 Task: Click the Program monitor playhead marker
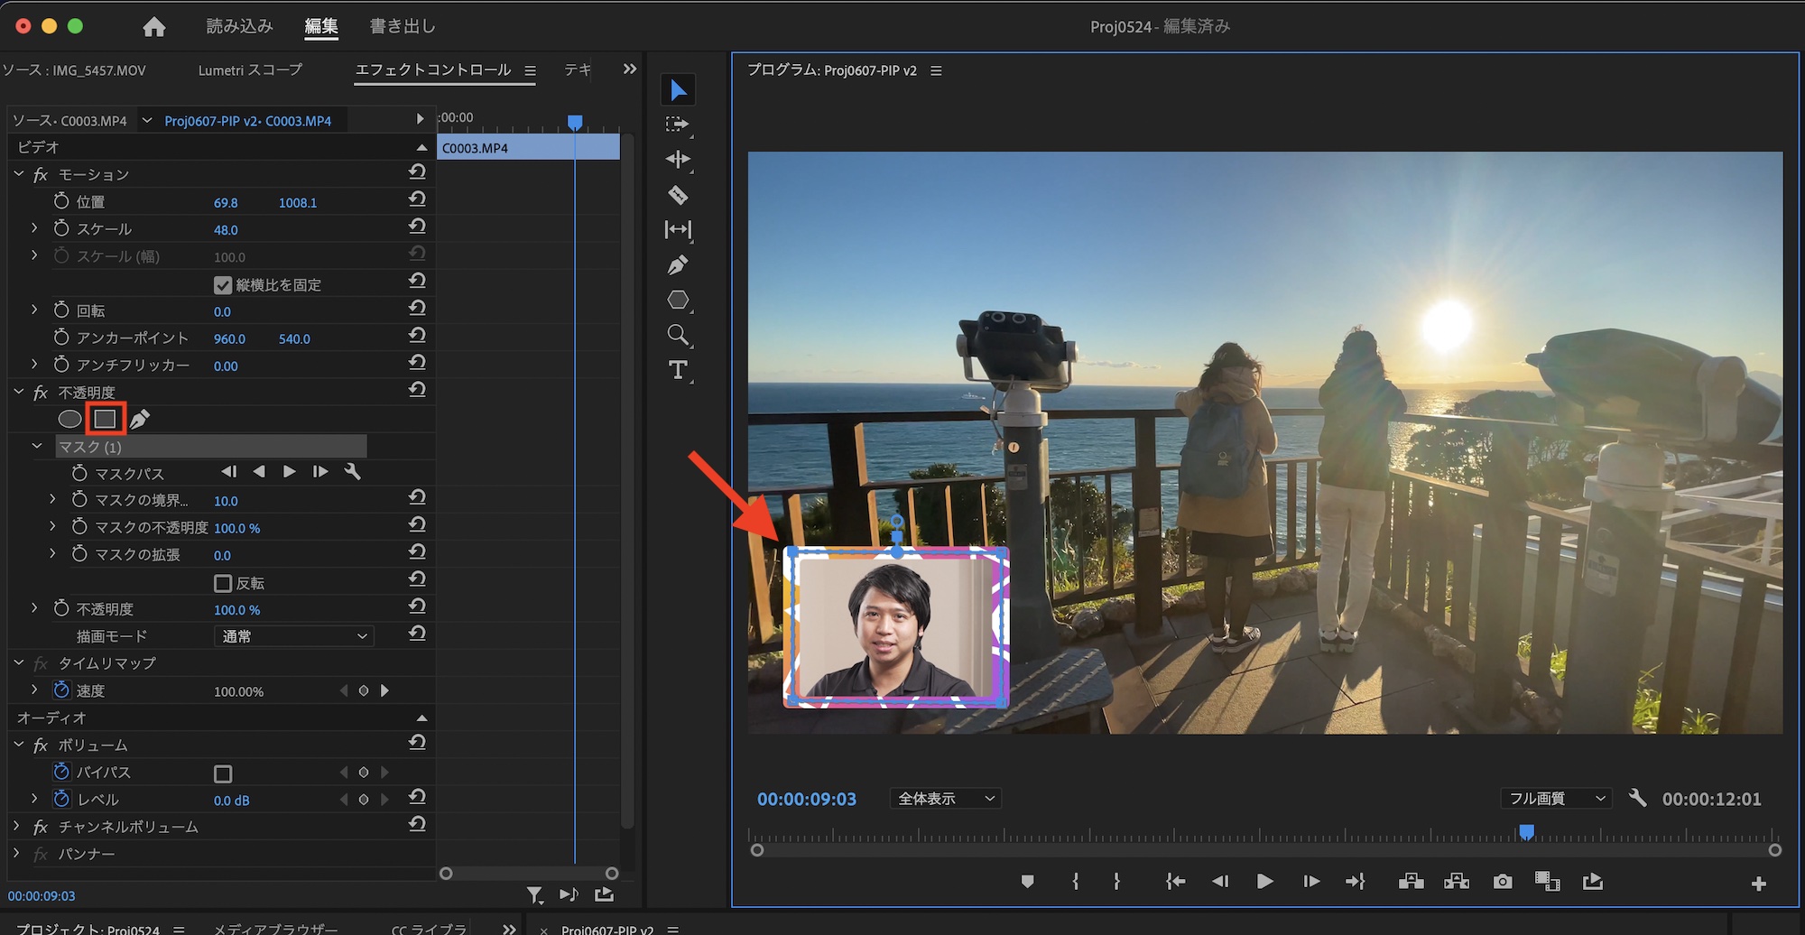point(1526,832)
